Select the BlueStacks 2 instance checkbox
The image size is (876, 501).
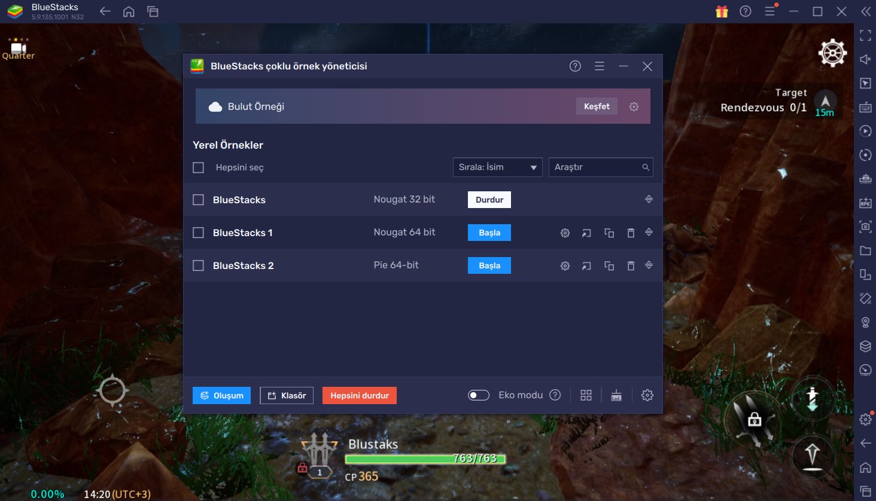click(x=199, y=265)
